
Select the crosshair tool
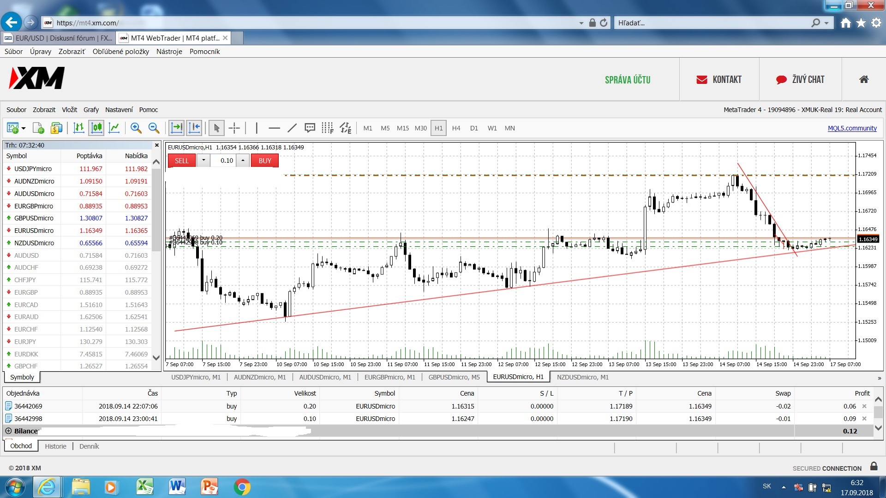[x=234, y=128]
